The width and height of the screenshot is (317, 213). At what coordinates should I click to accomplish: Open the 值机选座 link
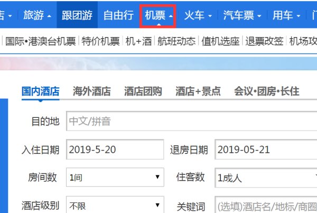[220, 41]
